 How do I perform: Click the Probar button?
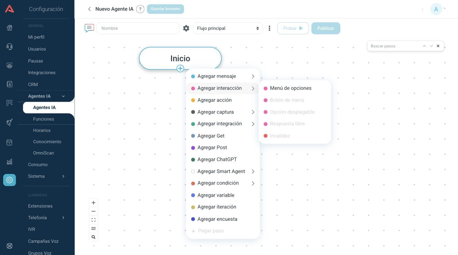[293, 28]
